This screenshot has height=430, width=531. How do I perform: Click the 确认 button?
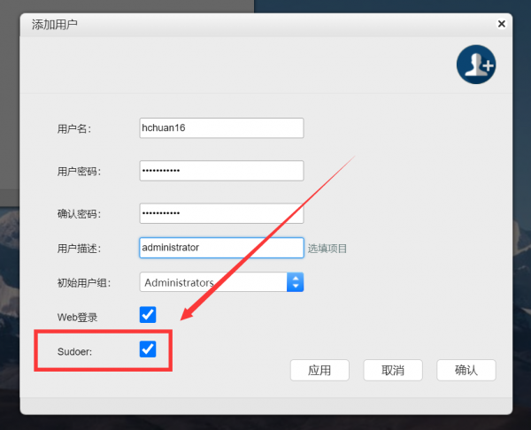[466, 370]
